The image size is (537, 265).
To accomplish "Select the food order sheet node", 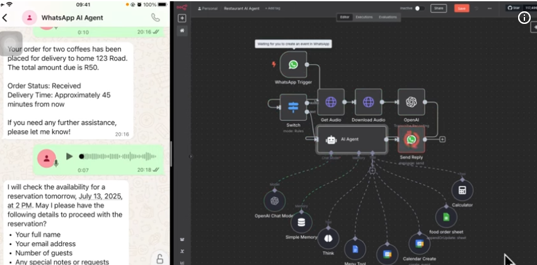I will pyautogui.click(x=446, y=217).
